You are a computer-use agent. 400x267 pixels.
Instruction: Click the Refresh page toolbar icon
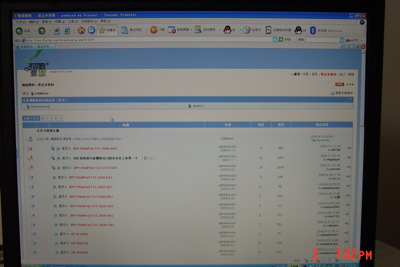tap(67, 30)
